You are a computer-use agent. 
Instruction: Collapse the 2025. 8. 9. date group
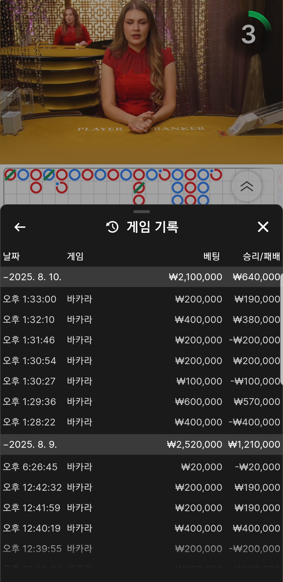click(x=141, y=444)
